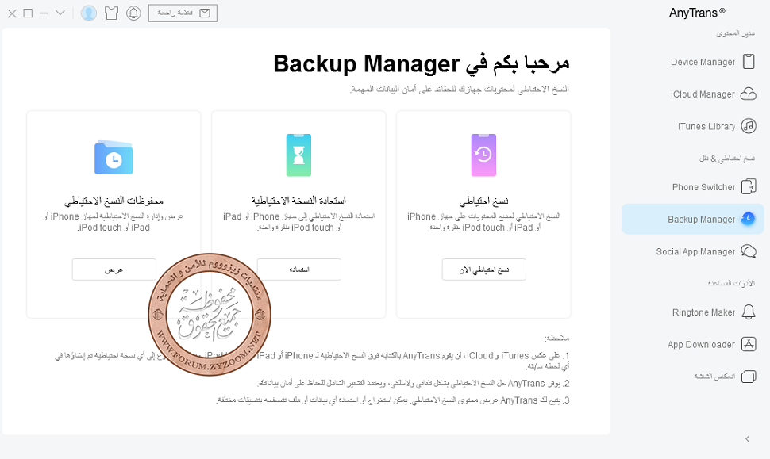The width and height of the screenshot is (770, 459).
Task: Click the Ringtone Maker bell icon
Action: [749, 312]
